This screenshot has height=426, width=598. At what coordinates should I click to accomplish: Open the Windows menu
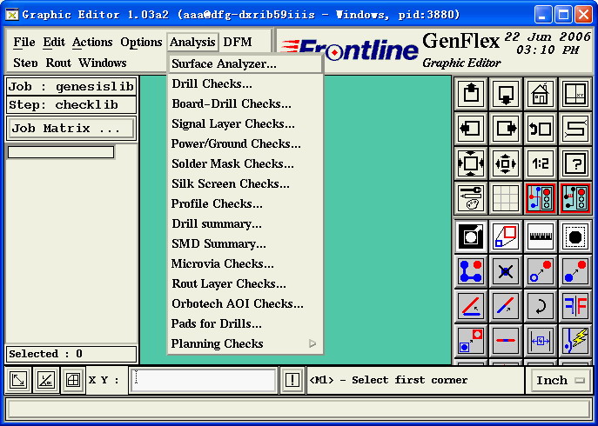click(x=103, y=63)
